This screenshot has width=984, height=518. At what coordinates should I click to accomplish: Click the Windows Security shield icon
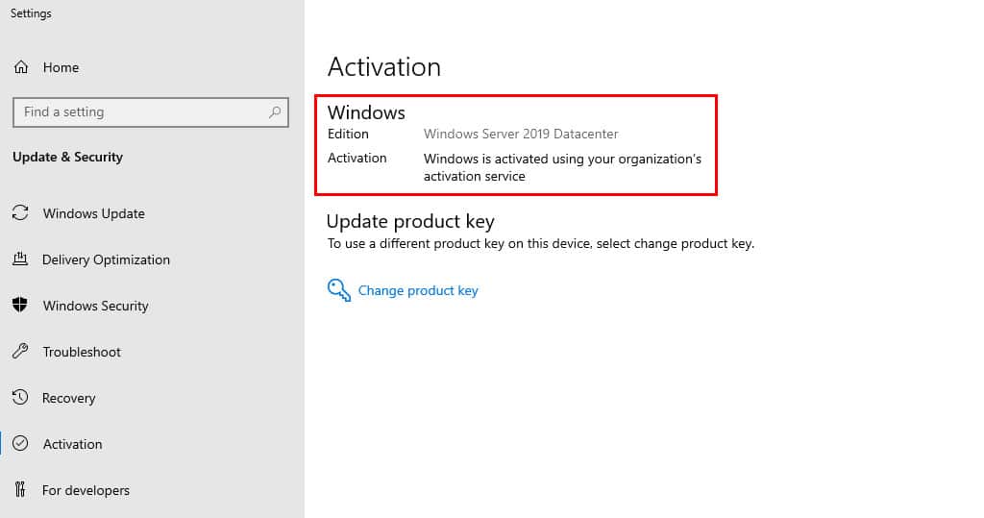20,306
